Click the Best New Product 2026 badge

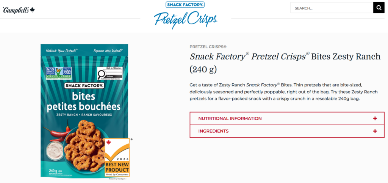tap(117, 158)
